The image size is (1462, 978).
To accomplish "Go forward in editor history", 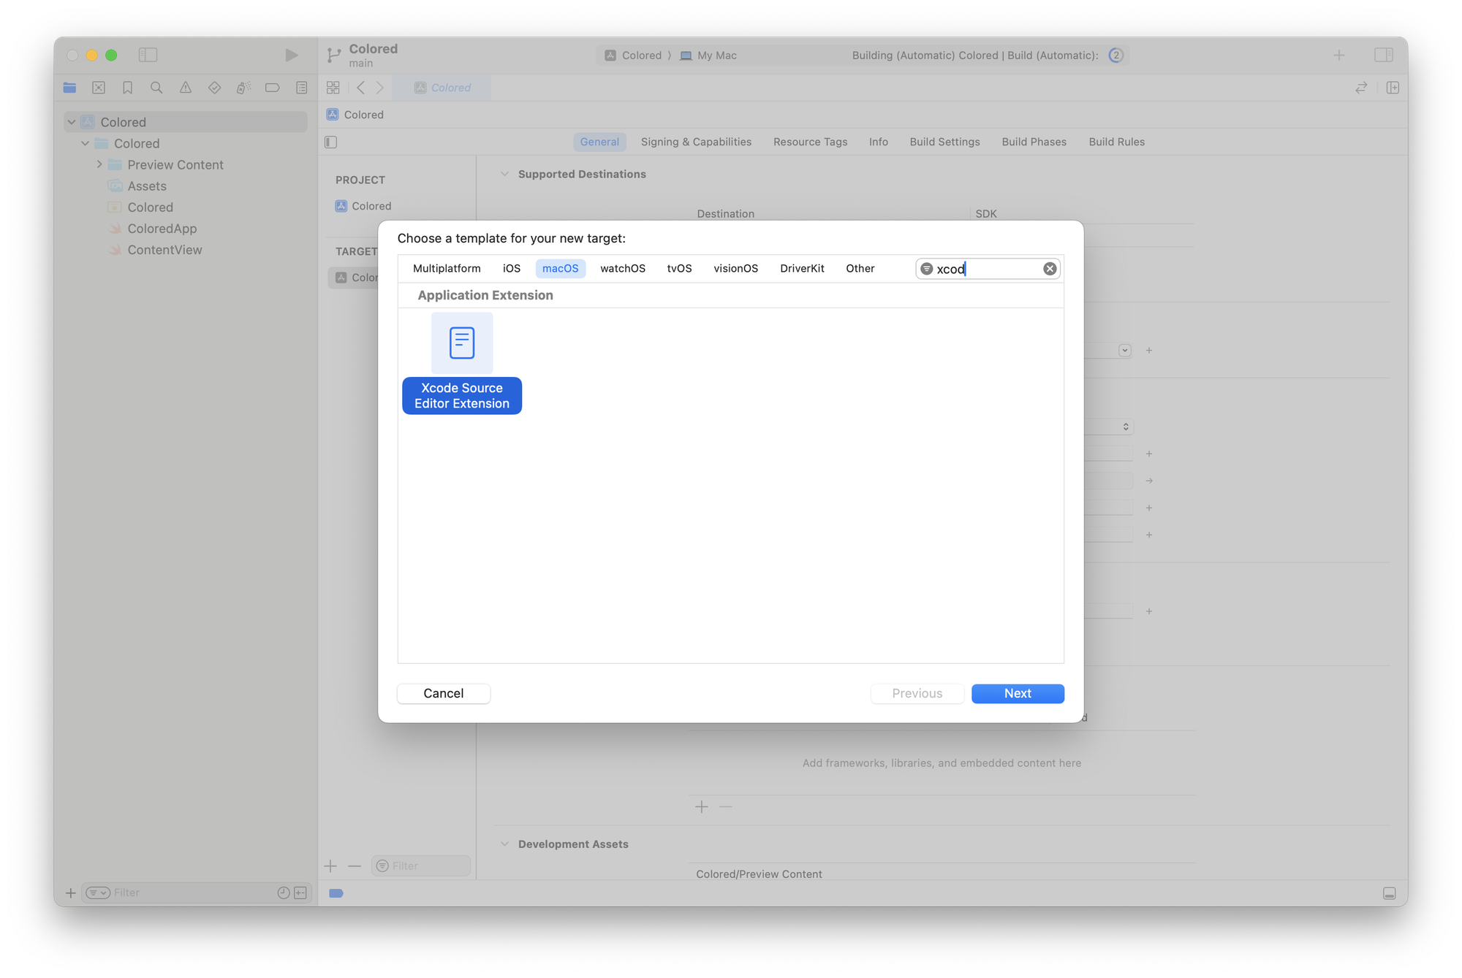I will (380, 88).
